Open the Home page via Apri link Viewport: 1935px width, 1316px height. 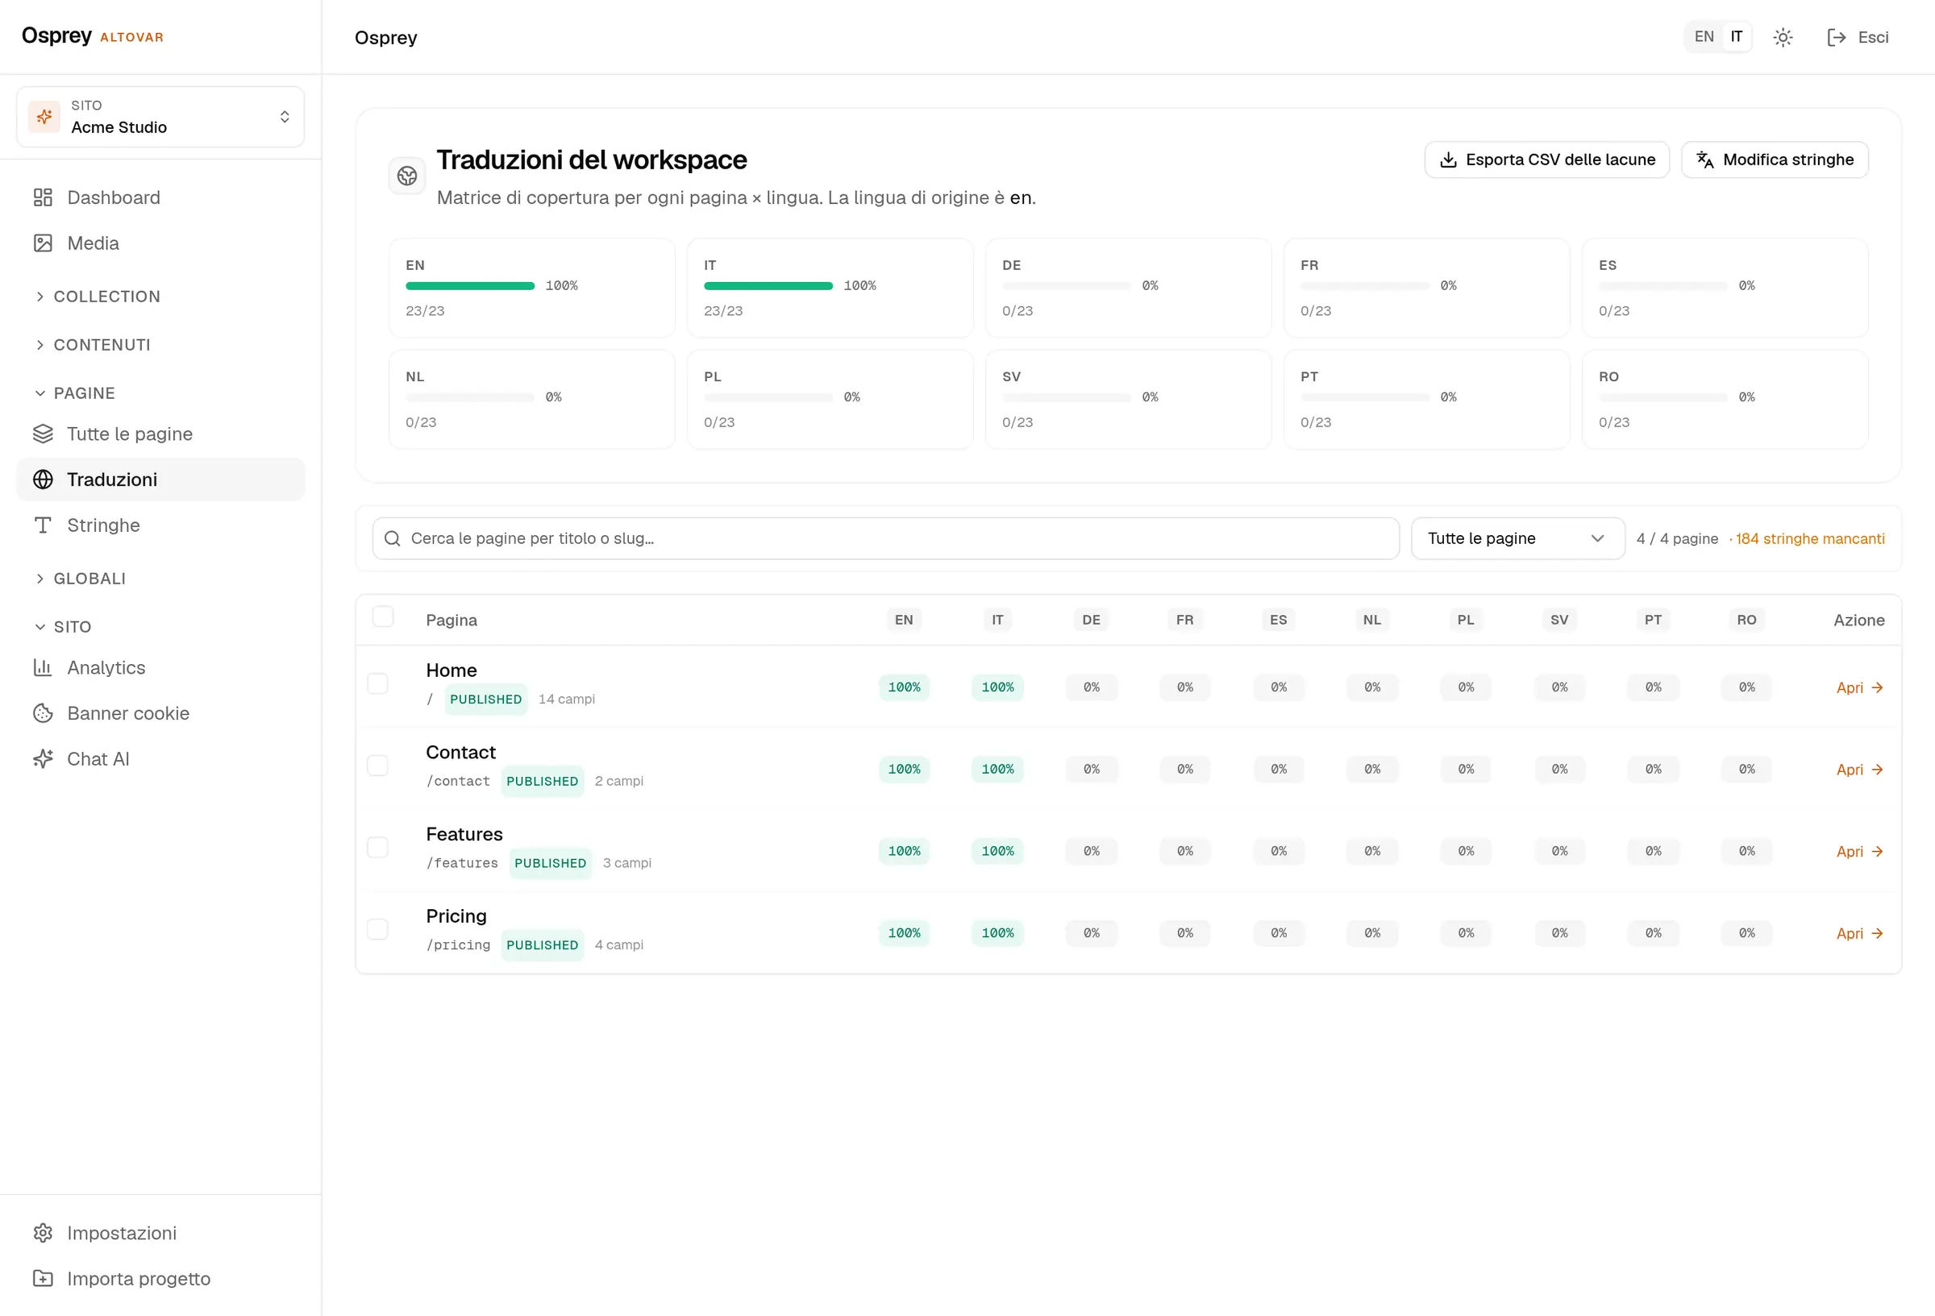coord(1859,687)
